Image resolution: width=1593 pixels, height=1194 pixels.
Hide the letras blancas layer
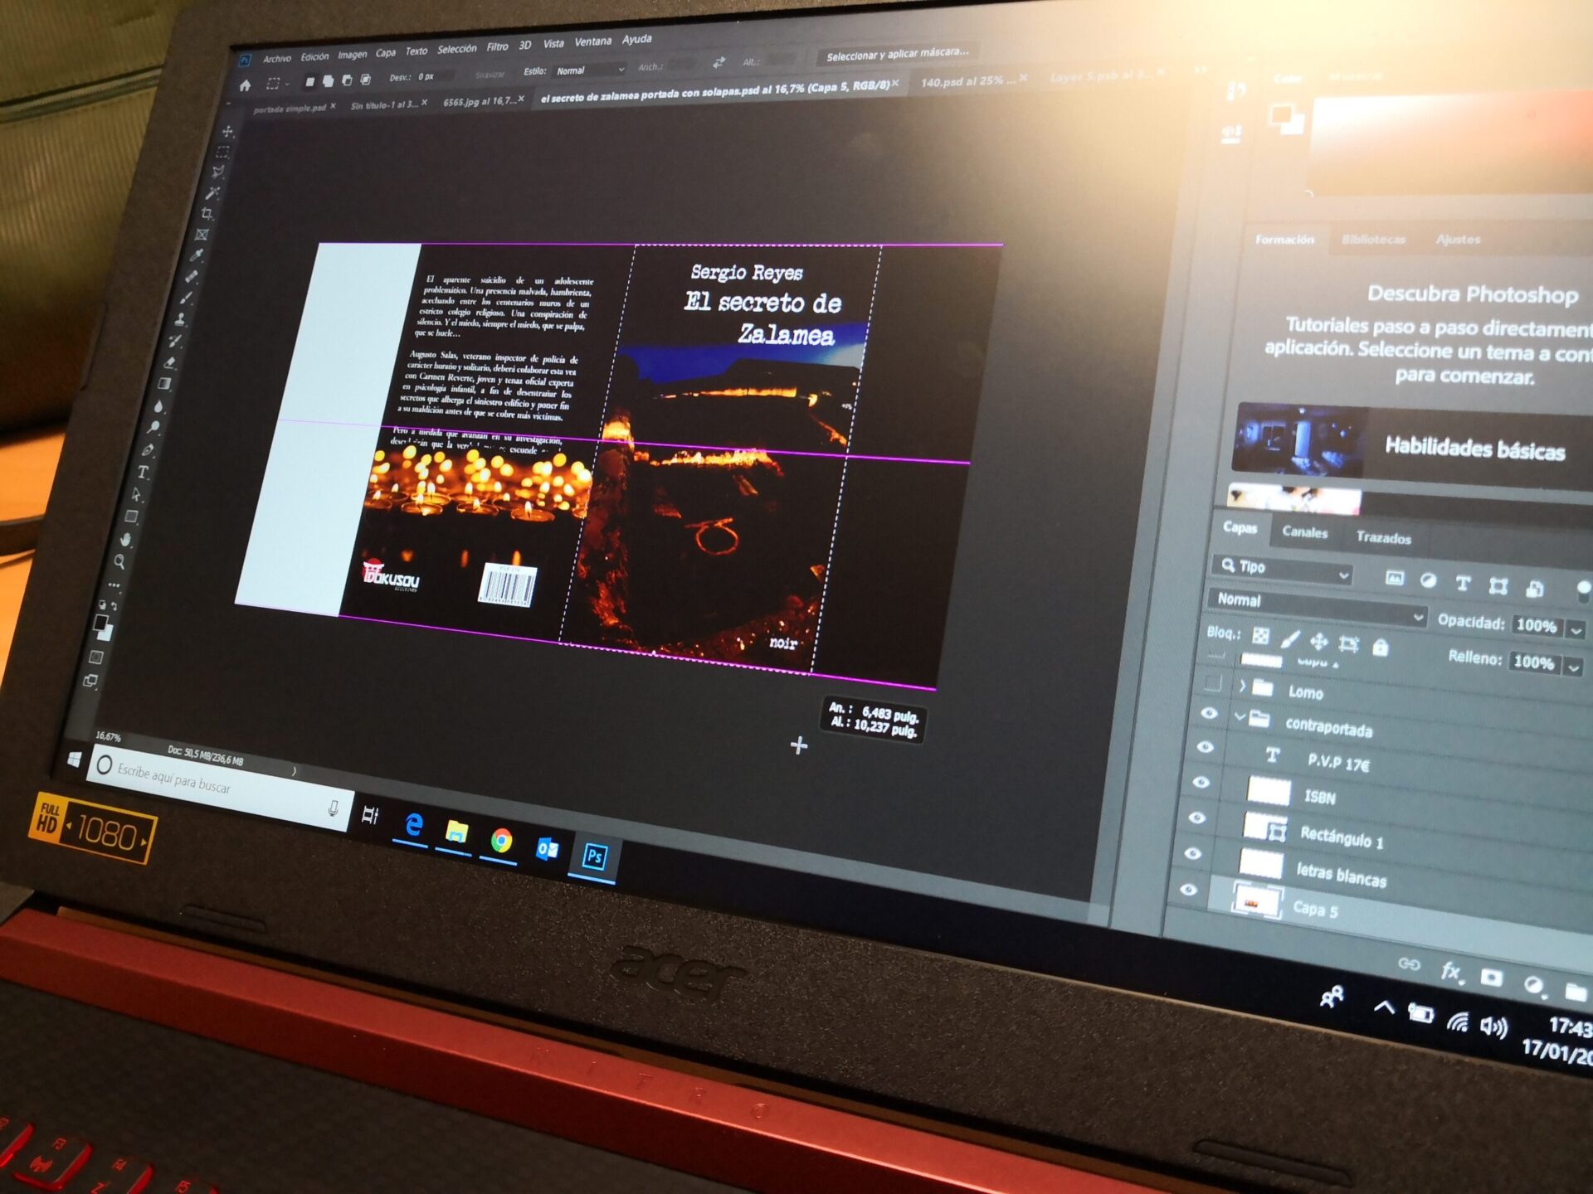click(x=1192, y=853)
